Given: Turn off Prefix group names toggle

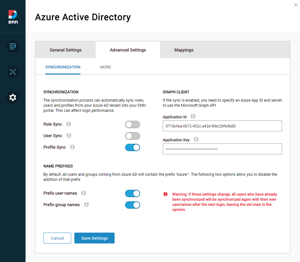Looking at the screenshot, I should pyautogui.click(x=132, y=205).
